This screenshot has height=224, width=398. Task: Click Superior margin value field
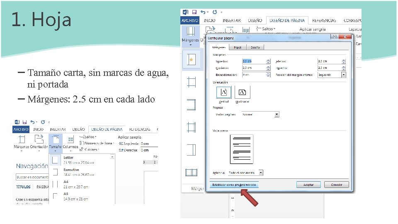coord(254,61)
